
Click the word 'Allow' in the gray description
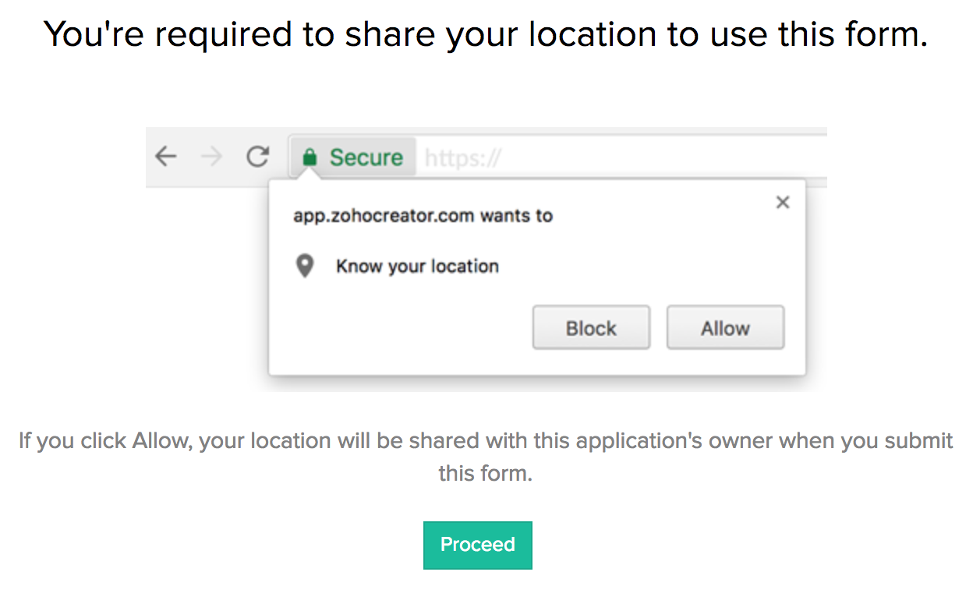point(160,441)
